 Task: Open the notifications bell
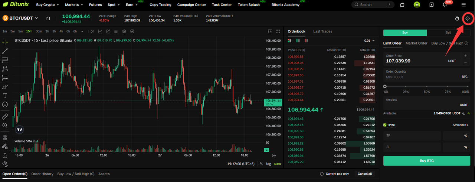point(445,5)
